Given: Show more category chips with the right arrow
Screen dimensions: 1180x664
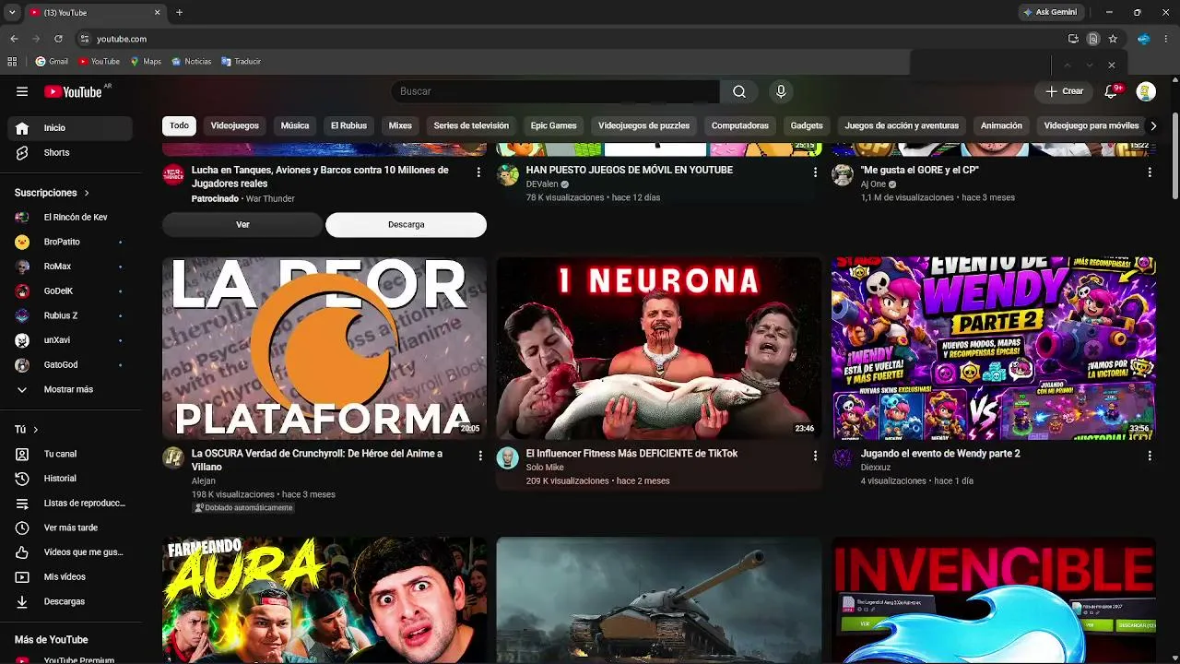Looking at the screenshot, I should coord(1152,125).
